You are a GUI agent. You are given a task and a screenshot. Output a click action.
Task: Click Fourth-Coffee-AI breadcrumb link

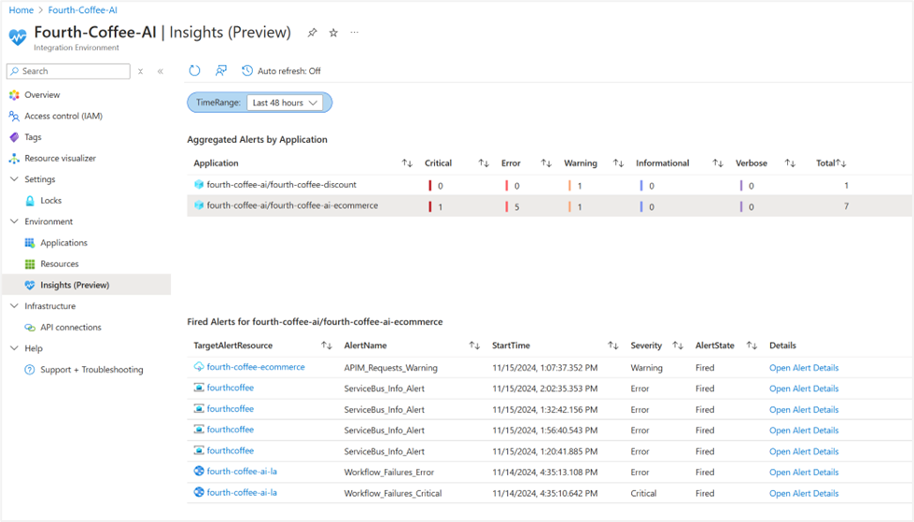pyautogui.click(x=83, y=10)
